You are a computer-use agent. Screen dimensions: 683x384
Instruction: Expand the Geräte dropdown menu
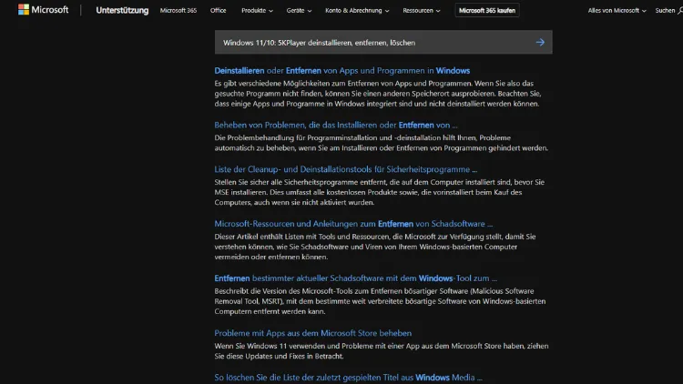tap(299, 10)
